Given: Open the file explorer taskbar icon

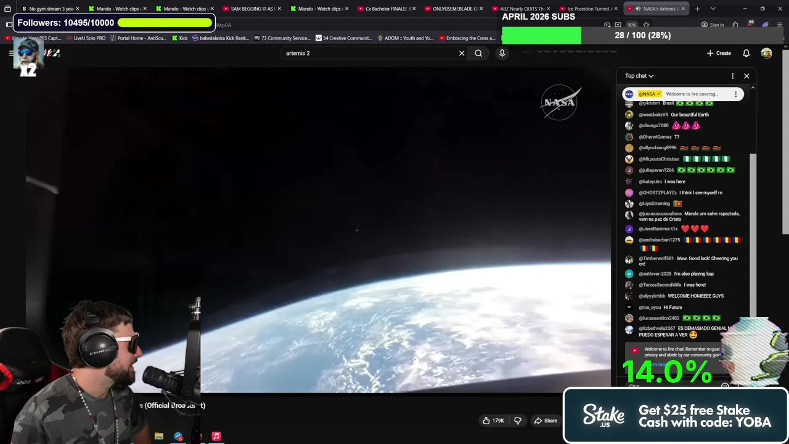Looking at the screenshot, I should tap(159, 436).
